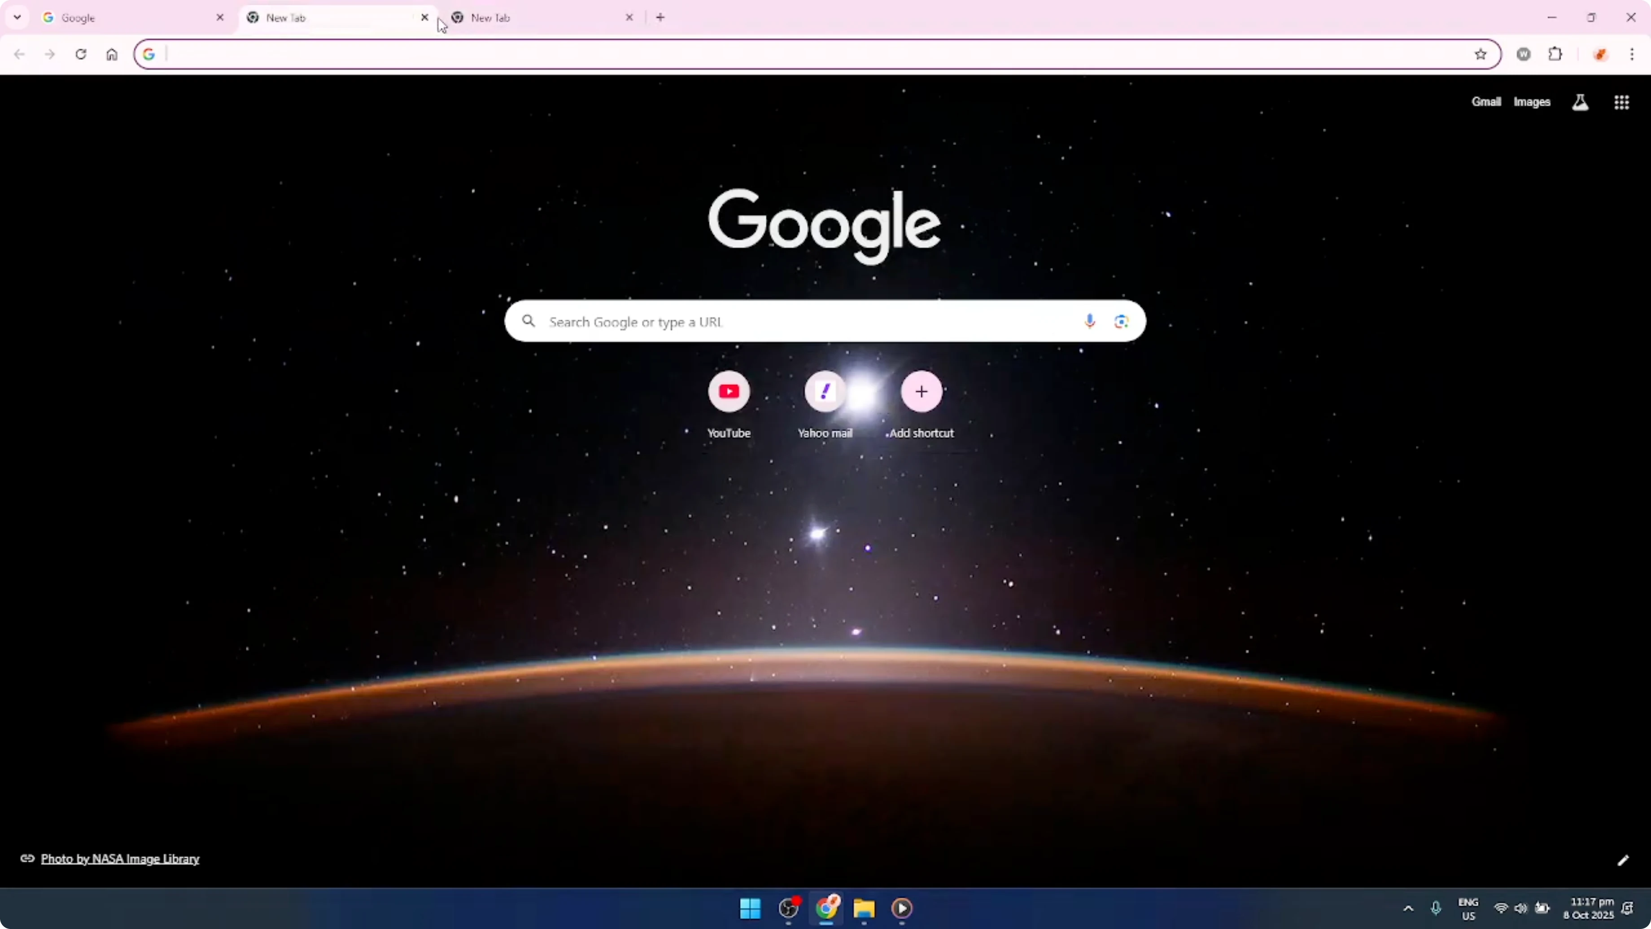Click the Add shortcut button
The image size is (1651, 929).
point(922,392)
